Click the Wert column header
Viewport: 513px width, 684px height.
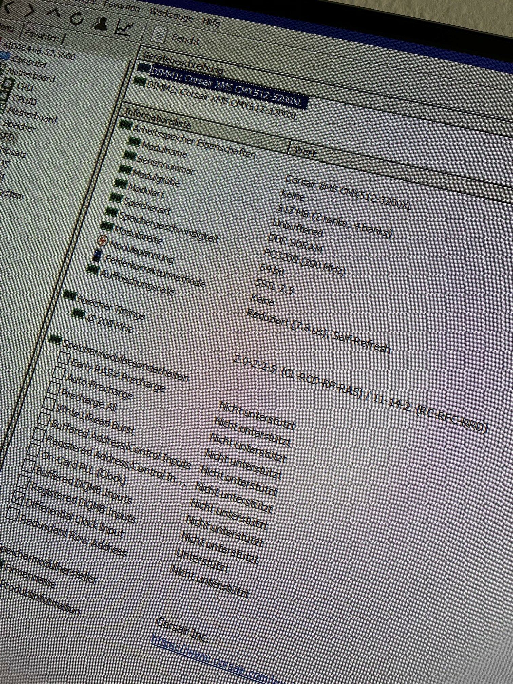coord(305,151)
